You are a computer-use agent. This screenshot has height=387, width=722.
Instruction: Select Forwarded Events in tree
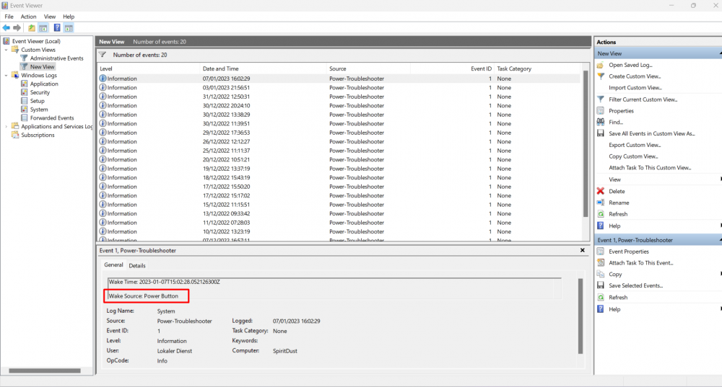52,118
